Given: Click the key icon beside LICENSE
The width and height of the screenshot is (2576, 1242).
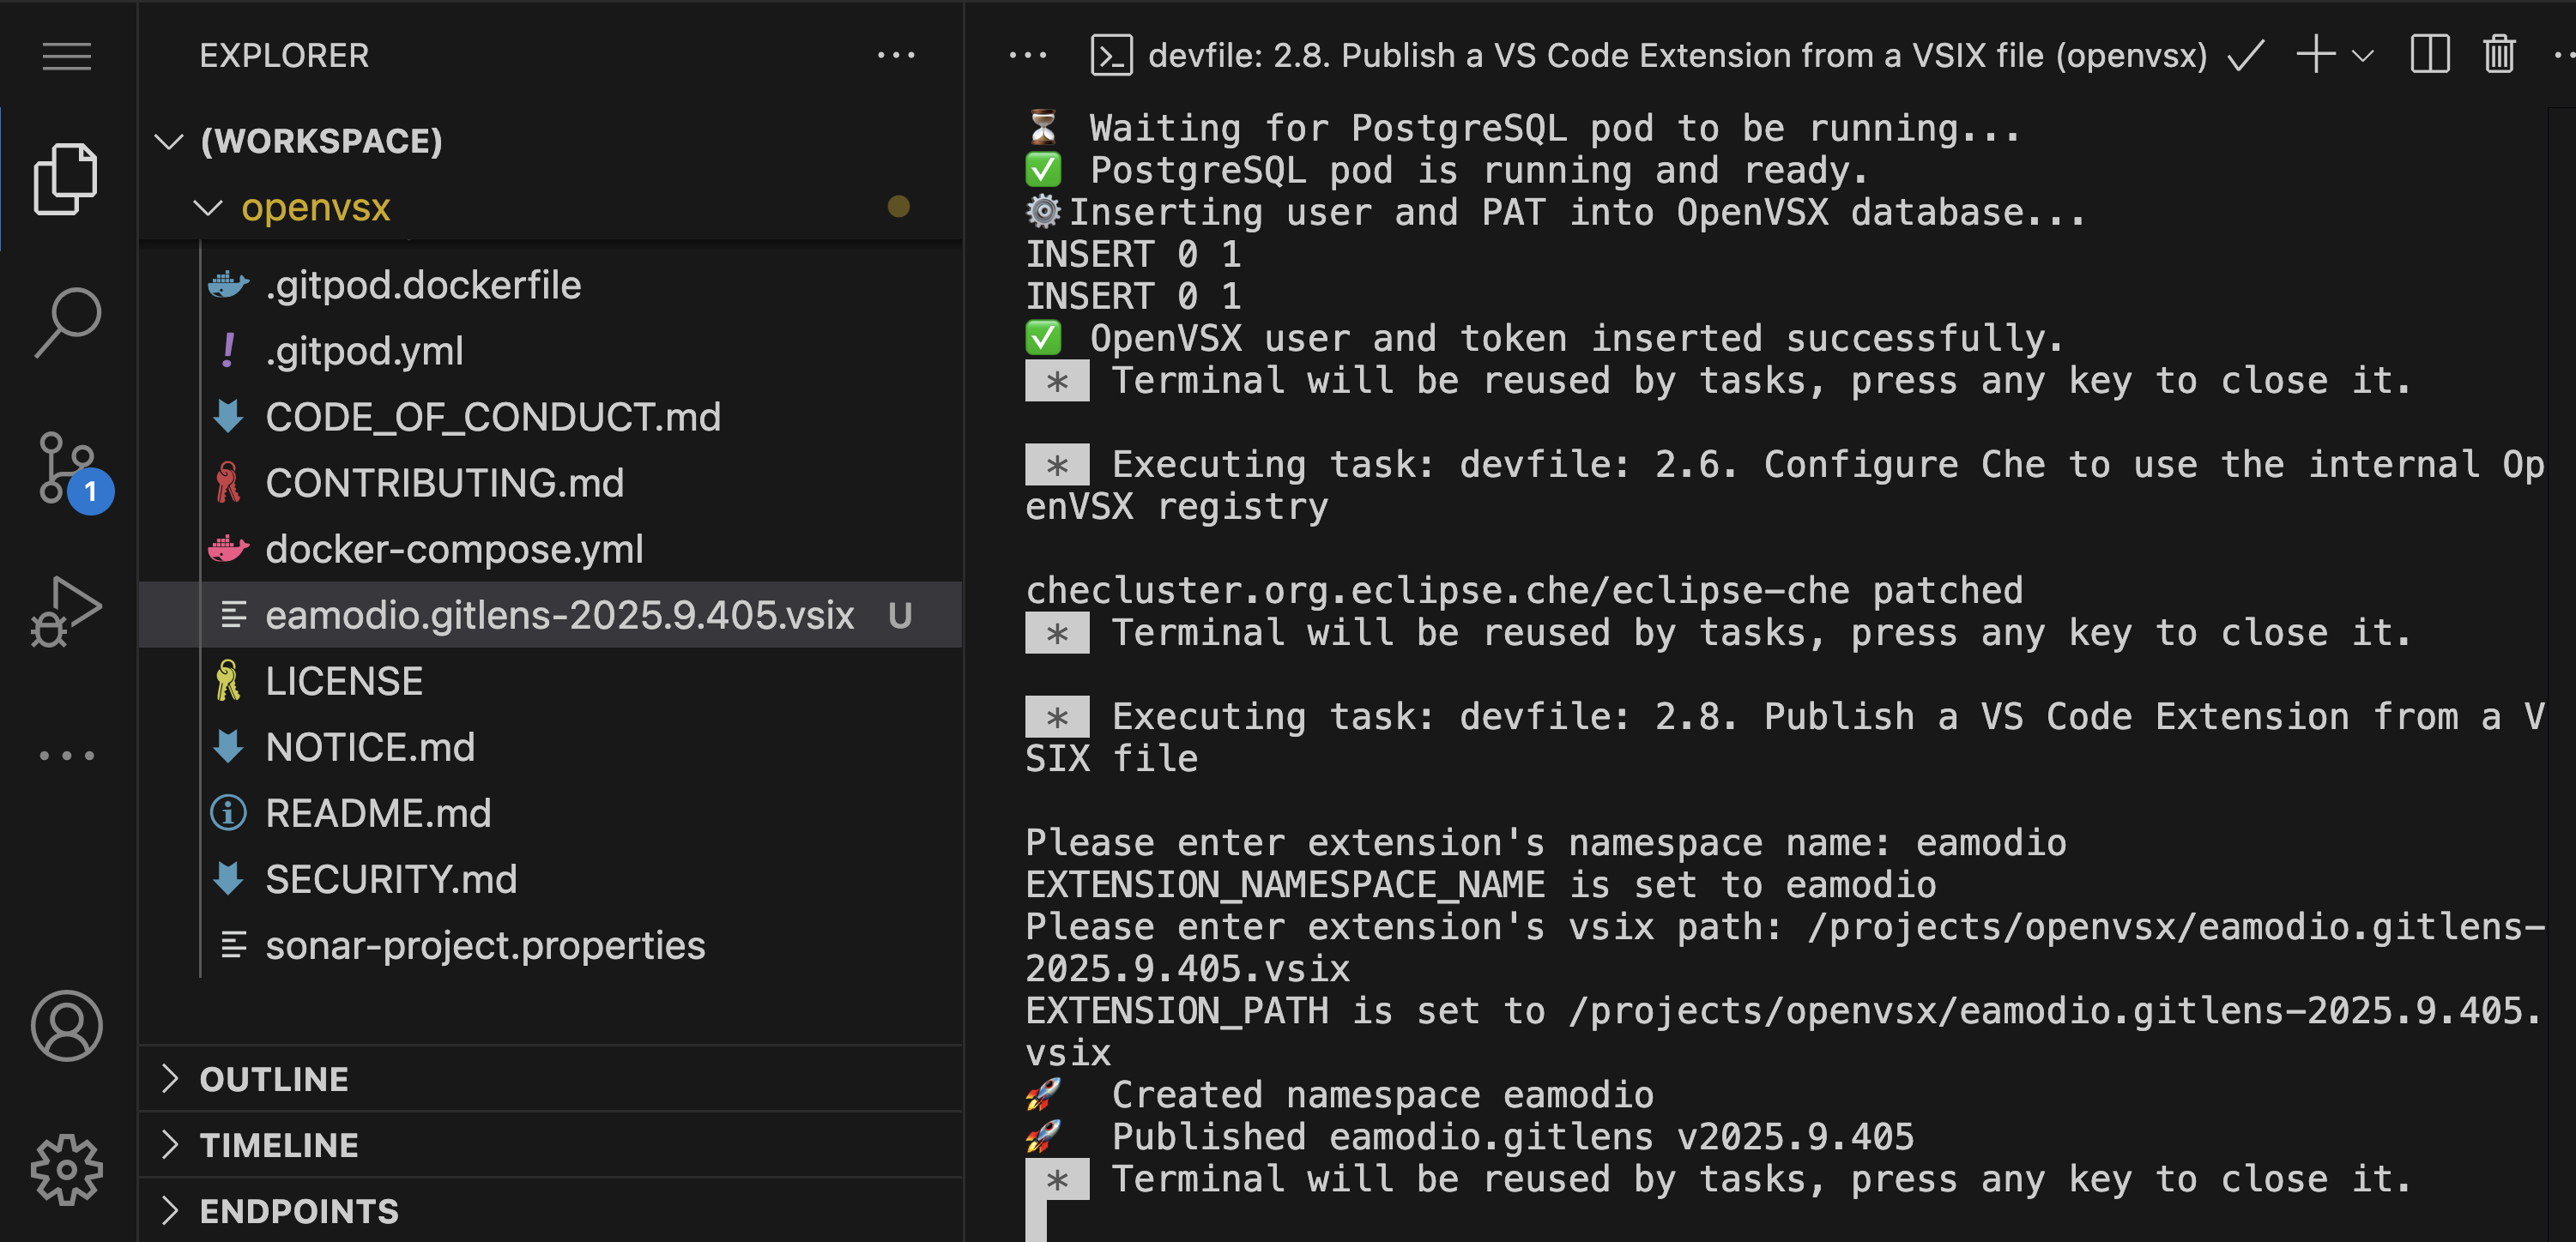Looking at the screenshot, I should [228, 680].
